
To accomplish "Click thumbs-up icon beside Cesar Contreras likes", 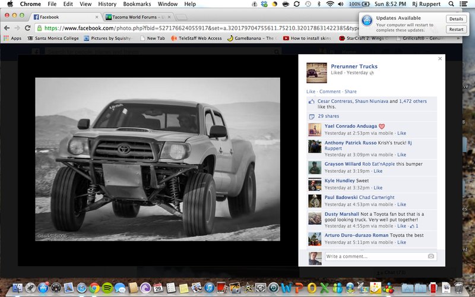I will click(x=311, y=102).
